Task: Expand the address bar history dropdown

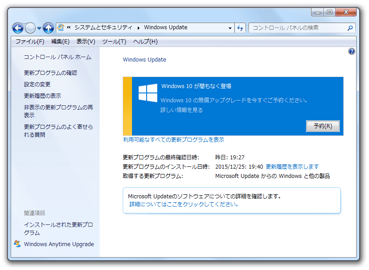Action: [230, 28]
